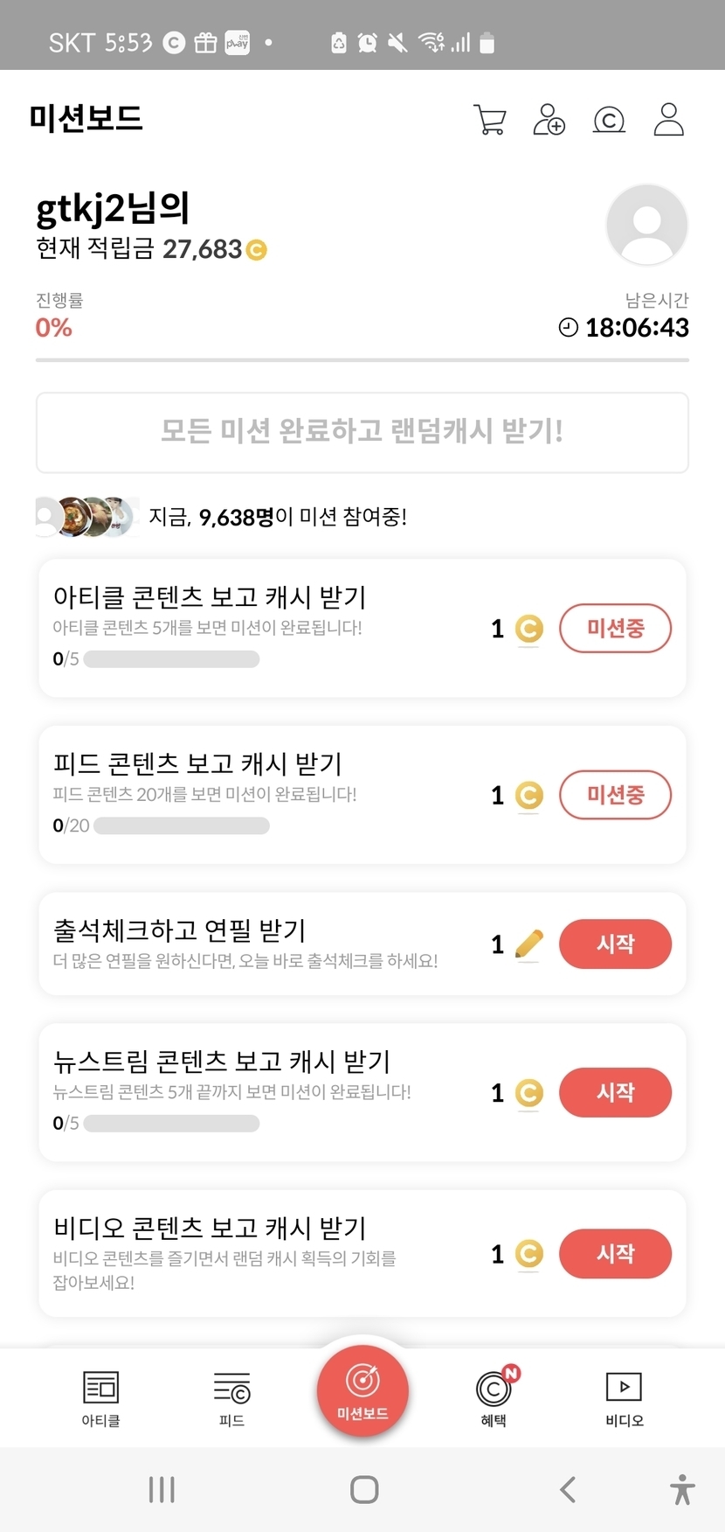This screenshot has height=1532, width=725.
Task: Open the my profile icon in header
Action: 668,120
